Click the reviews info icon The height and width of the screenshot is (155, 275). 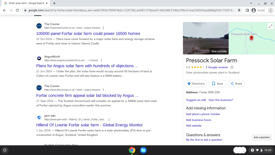(x=232, y=67)
